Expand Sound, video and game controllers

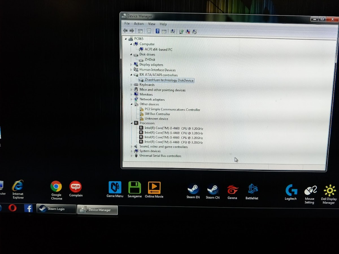[x=132, y=147]
